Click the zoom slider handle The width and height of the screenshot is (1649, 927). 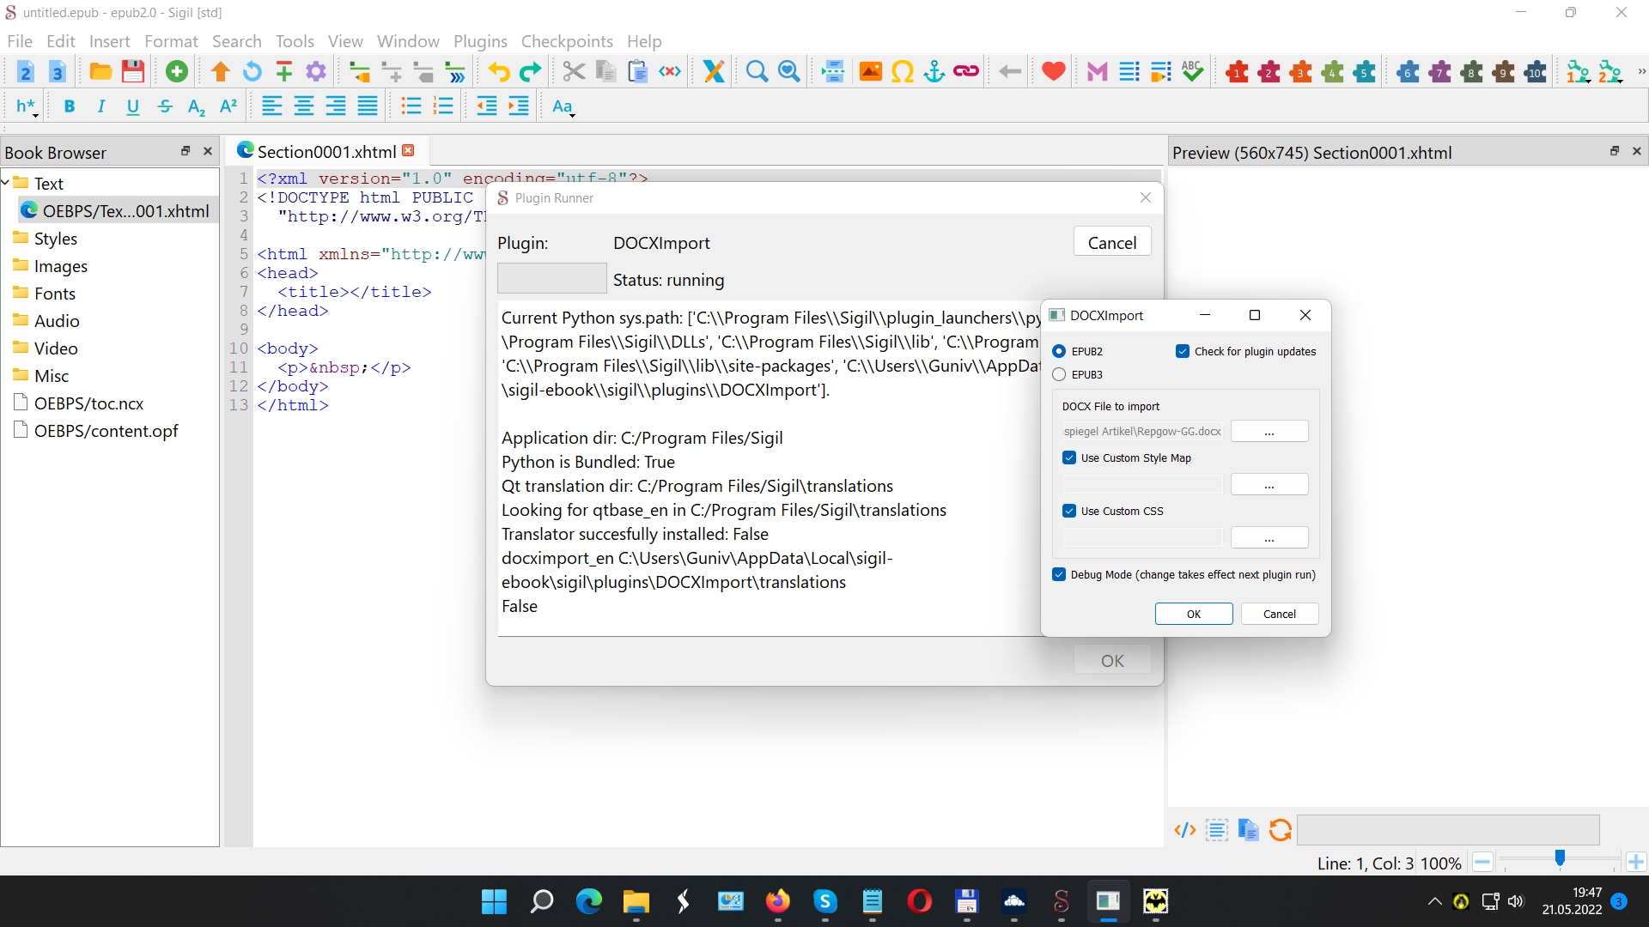click(1560, 859)
